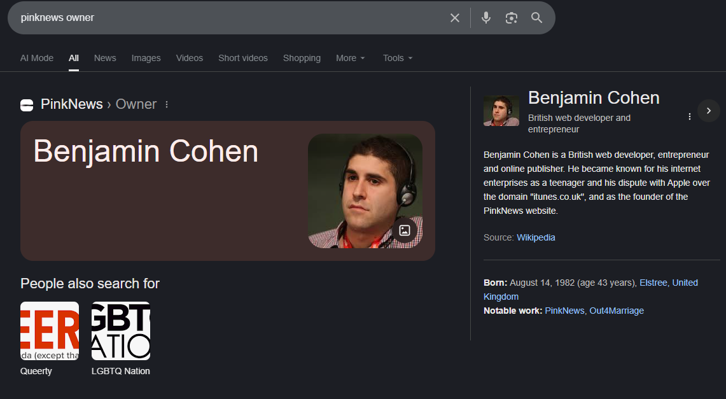Switch to the AI Mode tab
The height and width of the screenshot is (399, 726).
[x=36, y=58]
